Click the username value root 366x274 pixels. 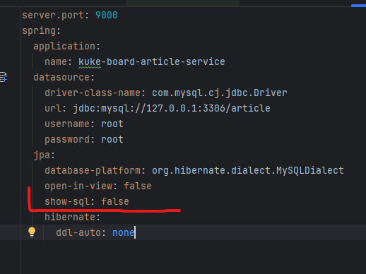coord(112,124)
